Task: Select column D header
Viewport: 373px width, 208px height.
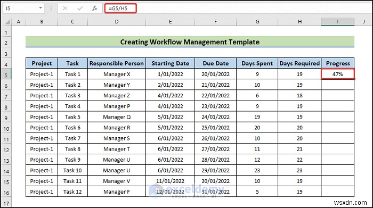Action: [x=117, y=22]
